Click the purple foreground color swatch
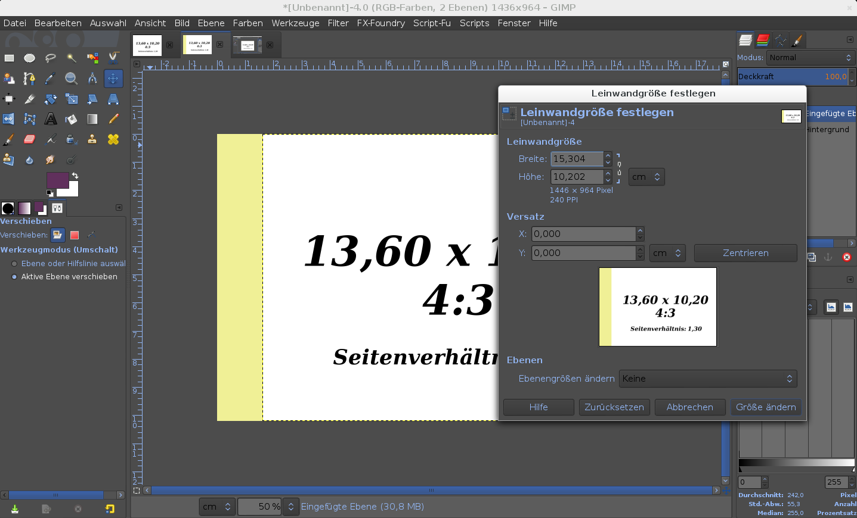The height and width of the screenshot is (518, 857). tap(57, 180)
